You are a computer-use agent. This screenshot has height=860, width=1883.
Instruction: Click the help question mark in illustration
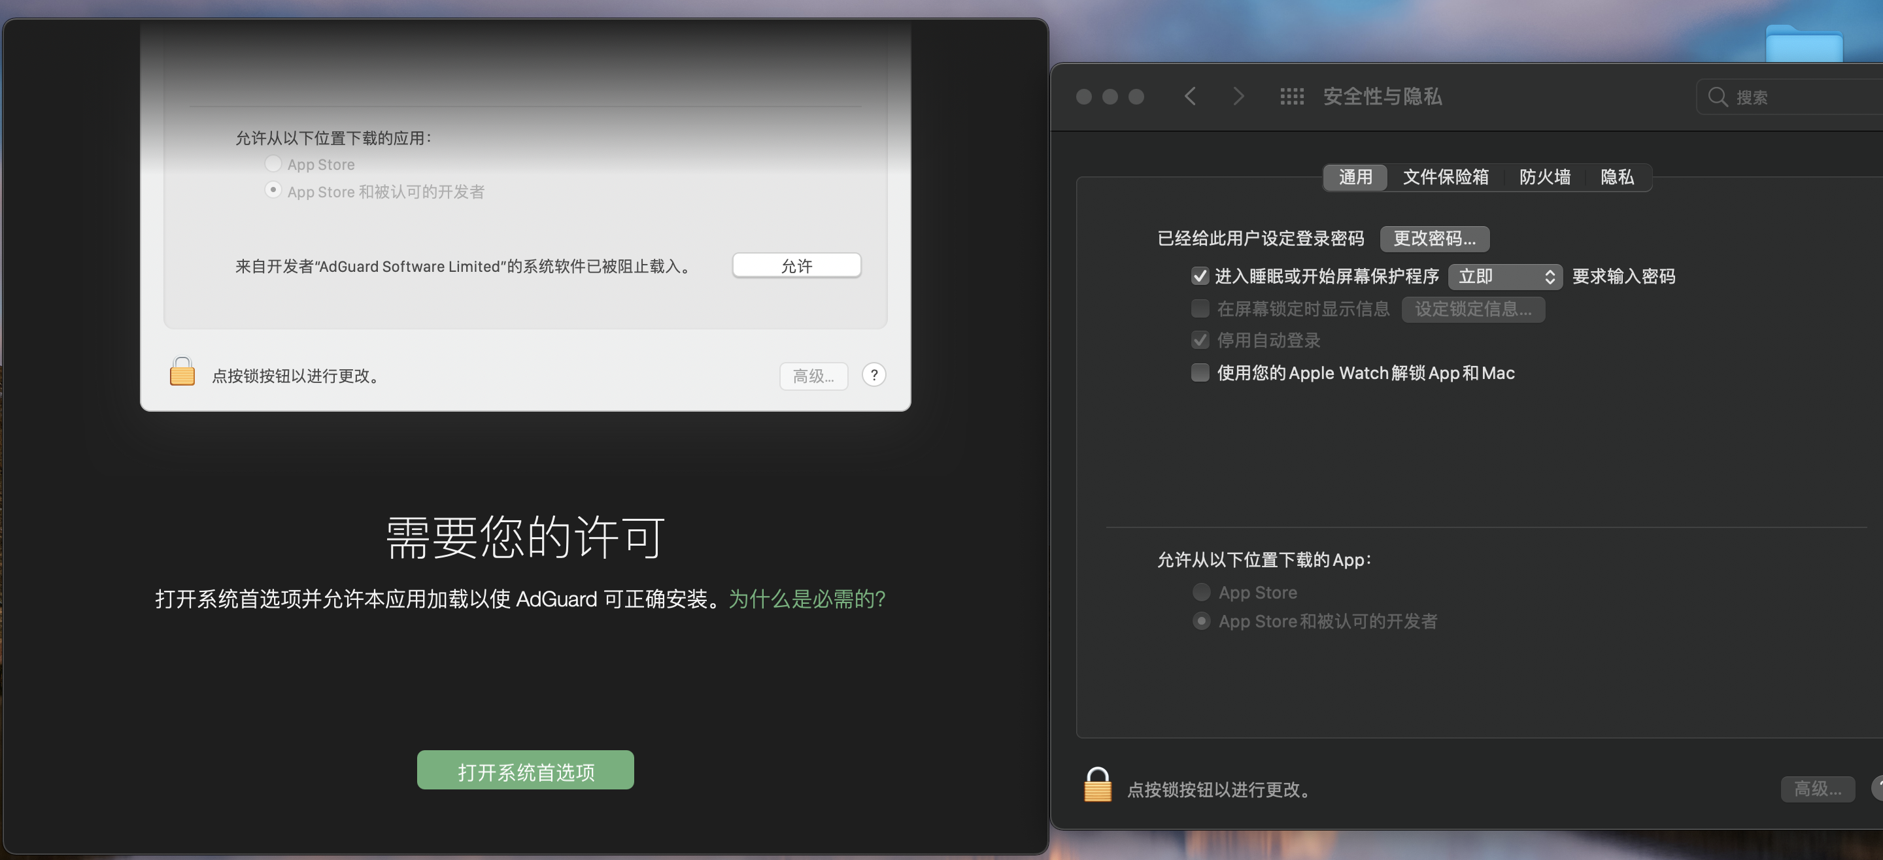click(x=874, y=375)
